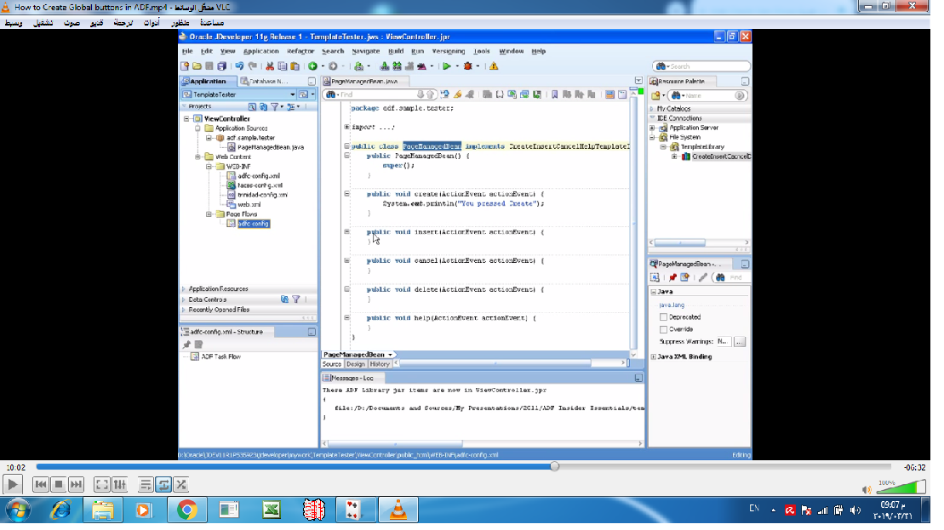Open VLC extended settings equalizer button

coord(120,484)
